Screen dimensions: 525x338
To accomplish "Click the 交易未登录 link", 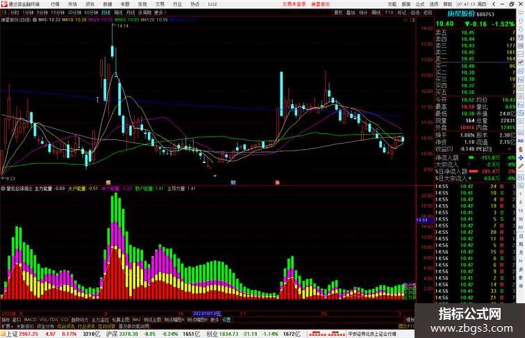I will click(294, 4).
